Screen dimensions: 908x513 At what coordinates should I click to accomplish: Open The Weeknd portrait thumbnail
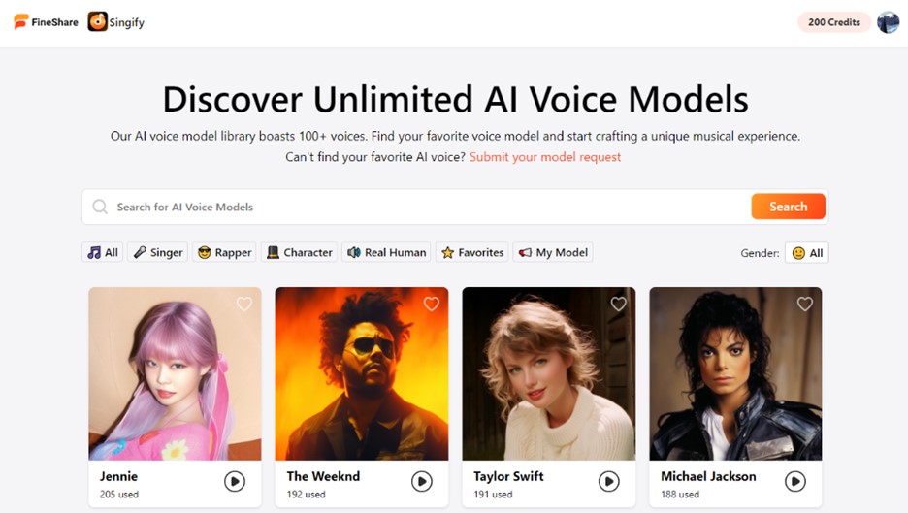(x=362, y=373)
